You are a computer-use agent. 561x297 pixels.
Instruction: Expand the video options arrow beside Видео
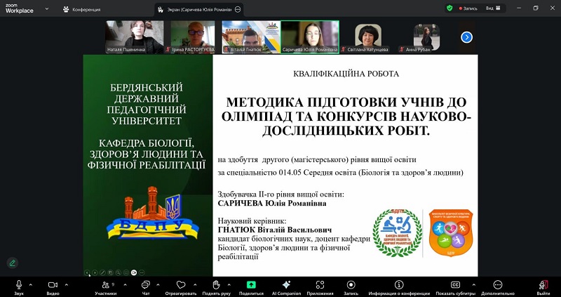tap(67, 284)
